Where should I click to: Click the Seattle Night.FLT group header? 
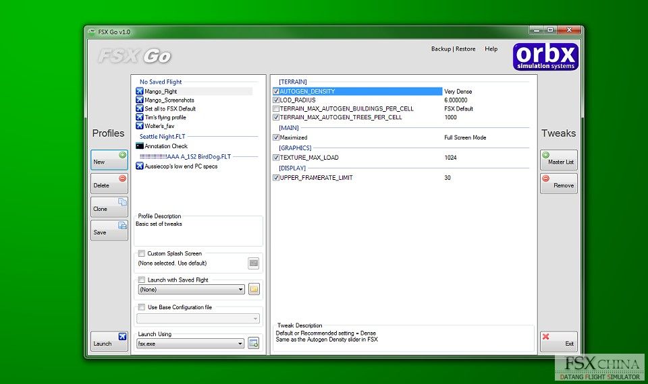coord(163,136)
